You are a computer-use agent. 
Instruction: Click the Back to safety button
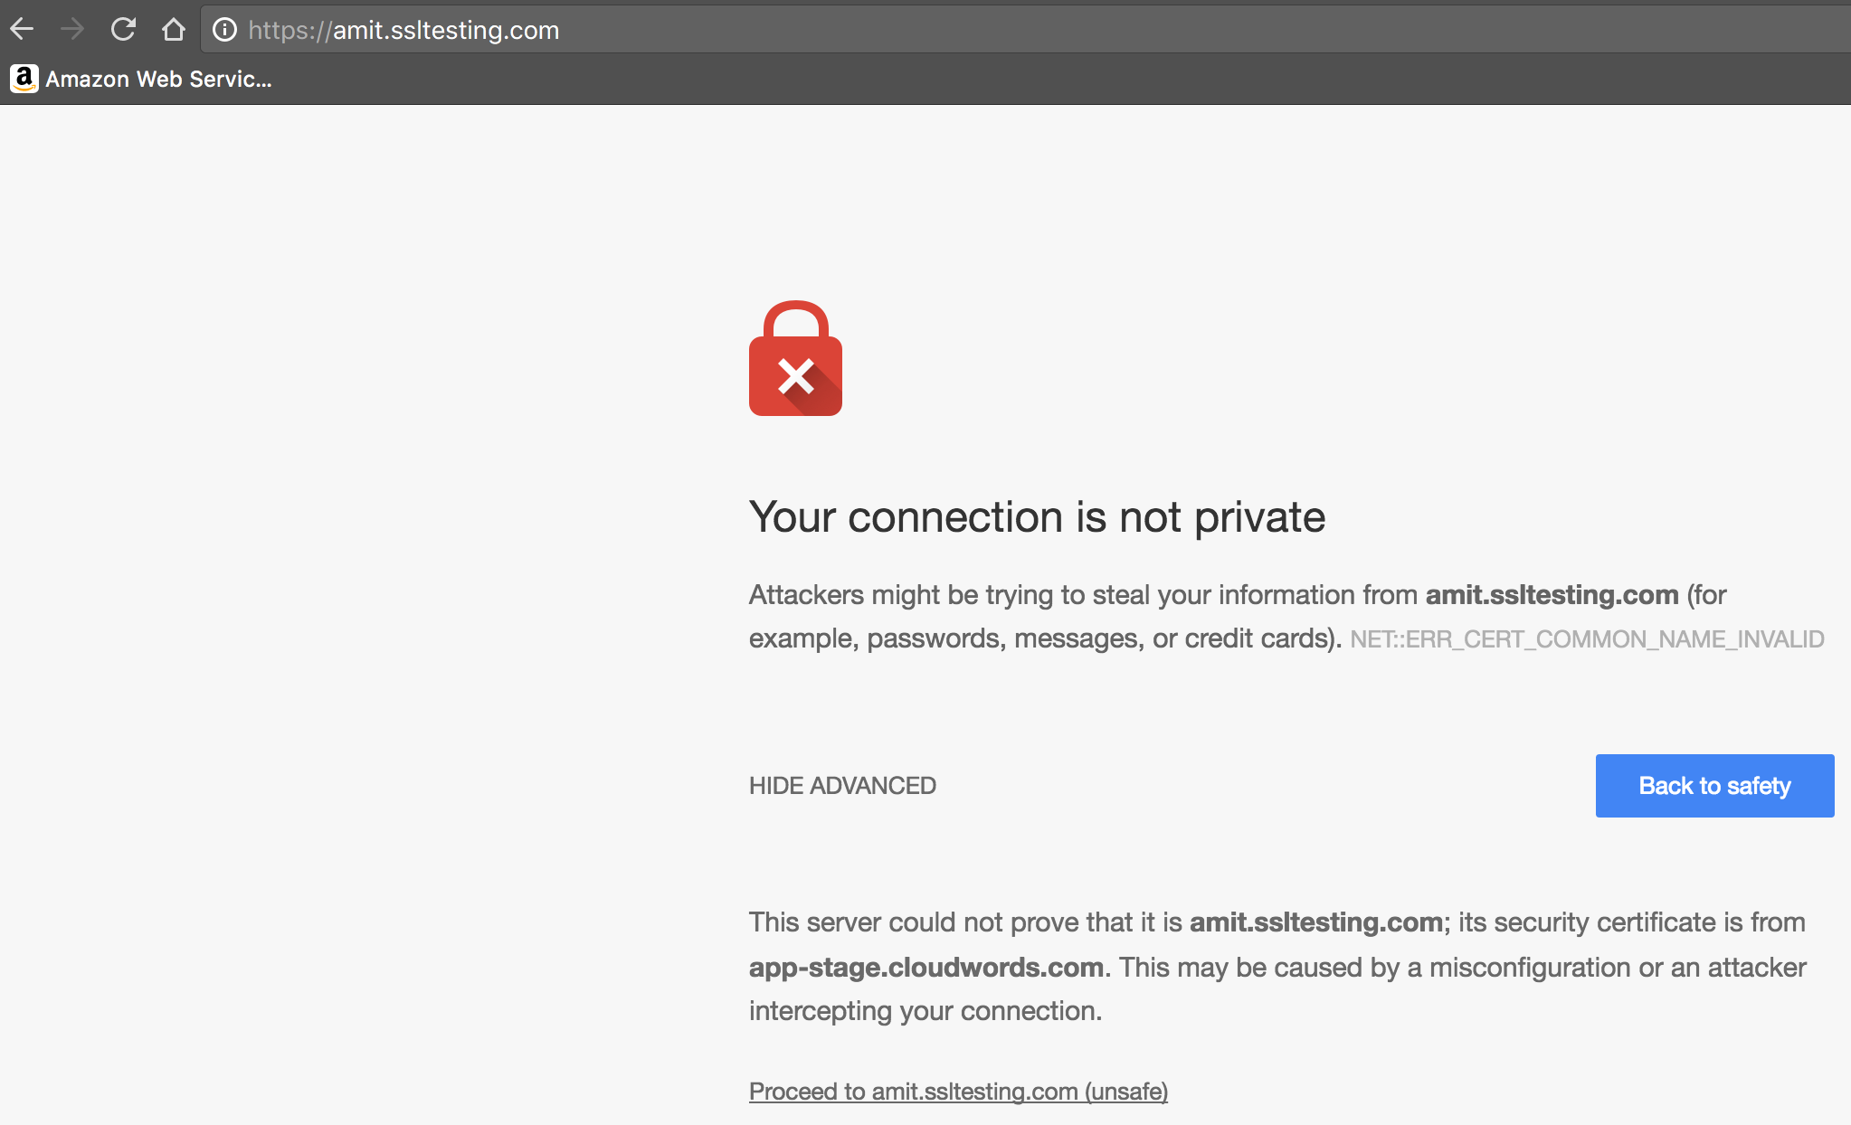(1714, 785)
